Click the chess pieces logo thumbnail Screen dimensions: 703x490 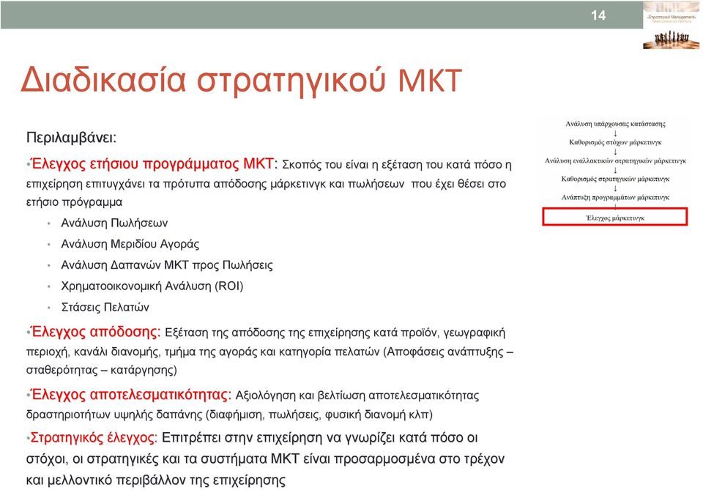(x=672, y=25)
